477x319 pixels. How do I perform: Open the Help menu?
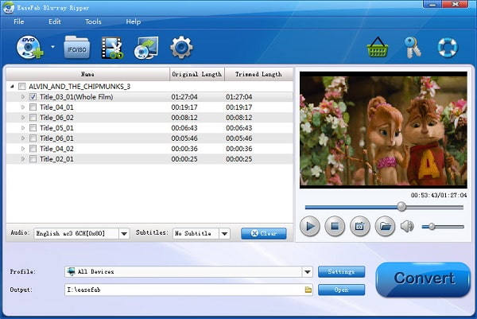point(134,21)
